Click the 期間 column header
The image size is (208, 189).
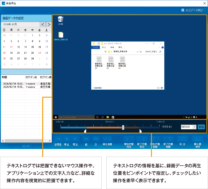[13, 77]
